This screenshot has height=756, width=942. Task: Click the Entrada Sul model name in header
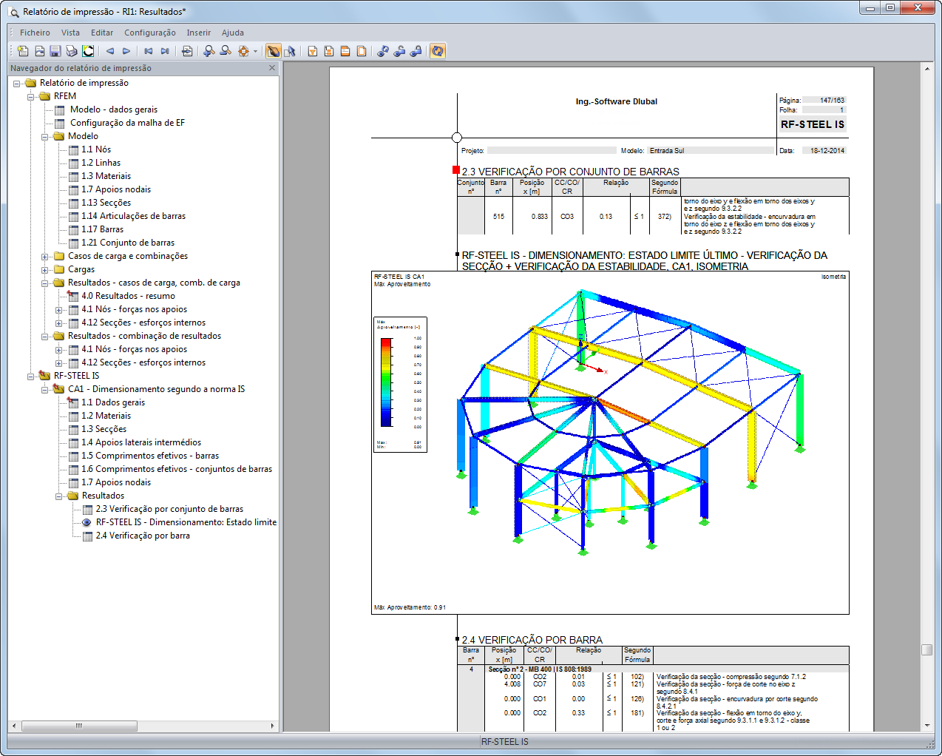click(667, 150)
